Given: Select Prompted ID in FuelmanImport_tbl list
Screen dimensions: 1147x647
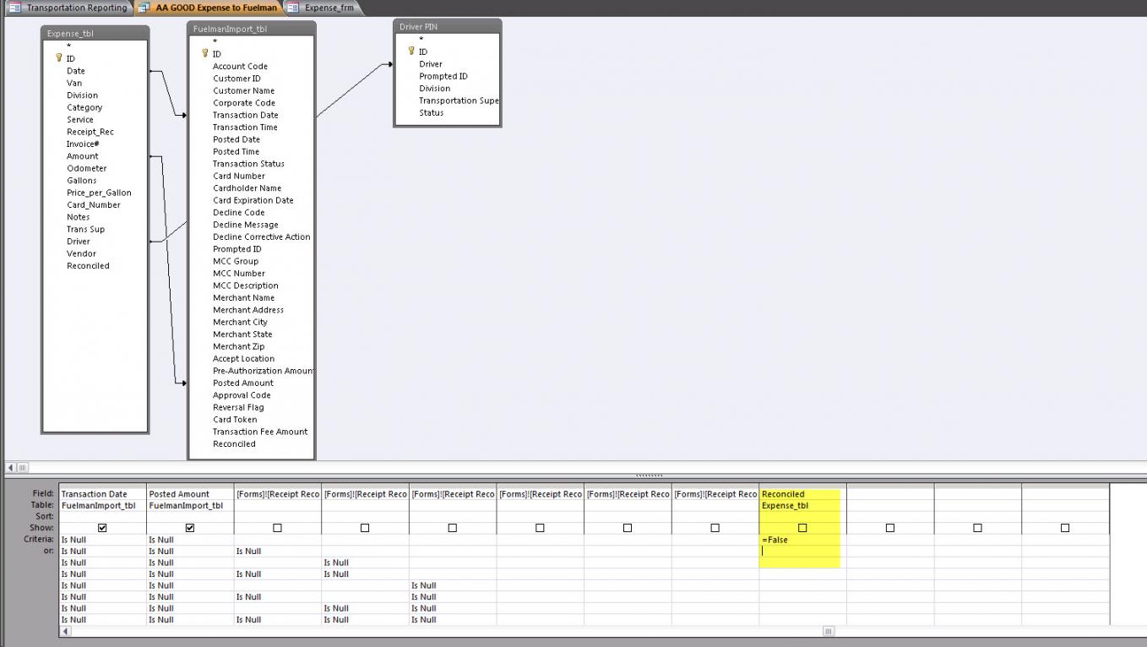Looking at the screenshot, I should pyautogui.click(x=237, y=249).
